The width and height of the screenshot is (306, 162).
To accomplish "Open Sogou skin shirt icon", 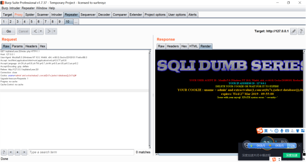I will click(x=298, y=131).
